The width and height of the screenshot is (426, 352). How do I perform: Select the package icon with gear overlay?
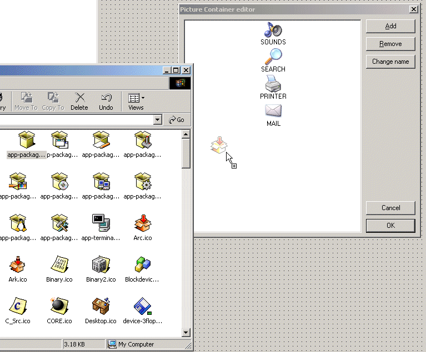tap(143, 181)
